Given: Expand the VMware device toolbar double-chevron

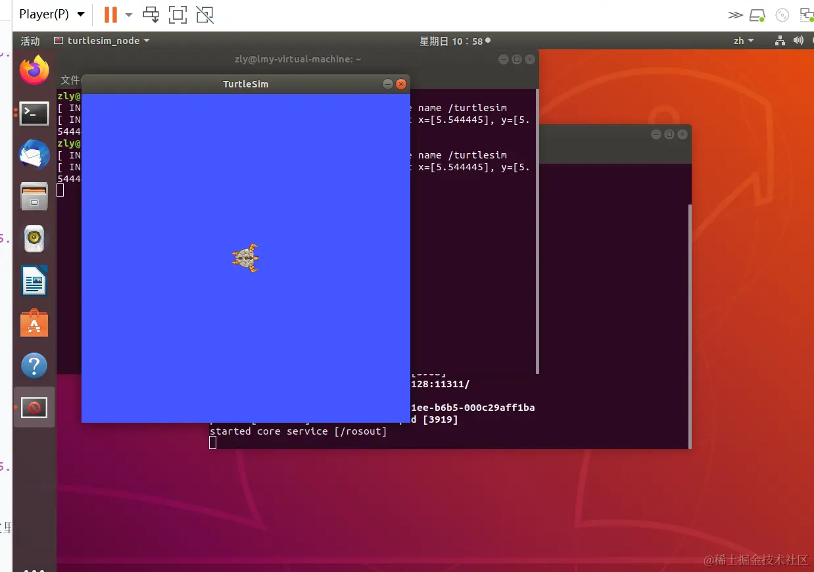Looking at the screenshot, I should tap(735, 14).
